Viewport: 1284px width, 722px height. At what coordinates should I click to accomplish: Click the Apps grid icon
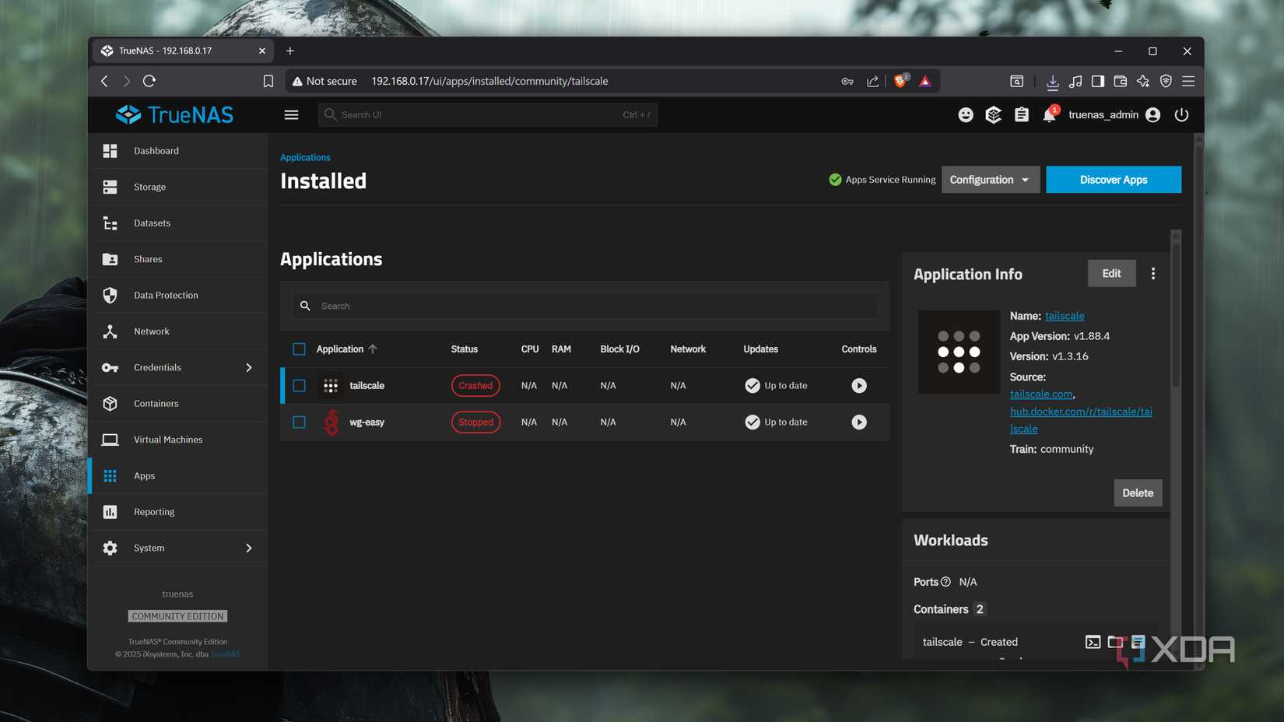pyautogui.click(x=110, y=475)
